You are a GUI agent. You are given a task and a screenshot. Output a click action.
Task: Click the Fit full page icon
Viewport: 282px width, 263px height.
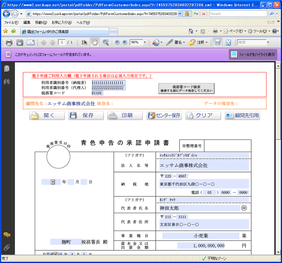228,42
